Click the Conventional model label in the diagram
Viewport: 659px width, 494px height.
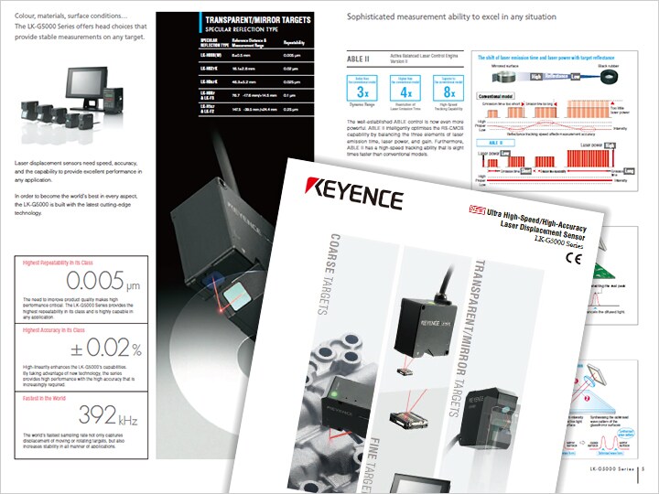(x=496, y=96)
